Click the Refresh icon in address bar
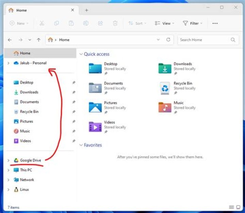The height and width of the screenshot is (213, 245). 168,40
